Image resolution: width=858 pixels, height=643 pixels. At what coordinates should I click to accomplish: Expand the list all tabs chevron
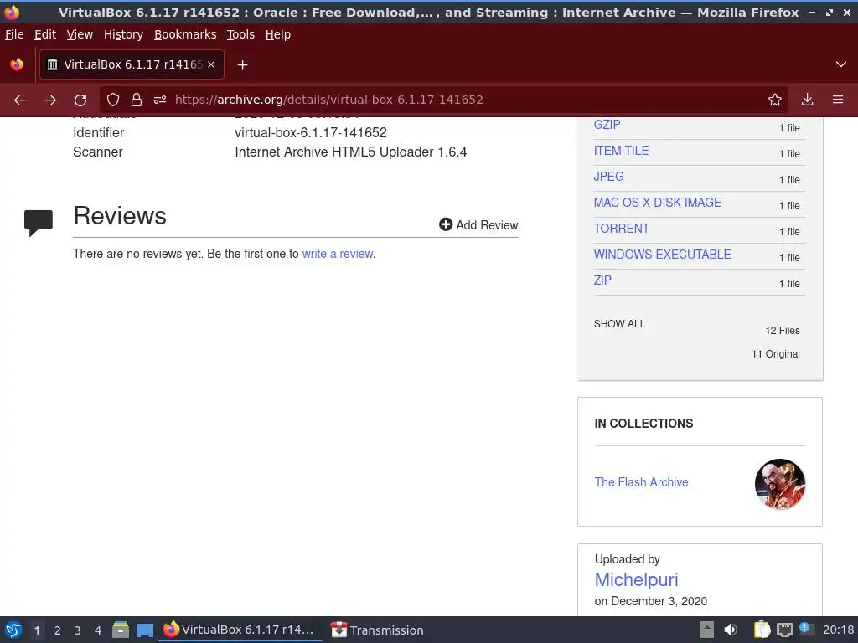click(x=841, y=64)
